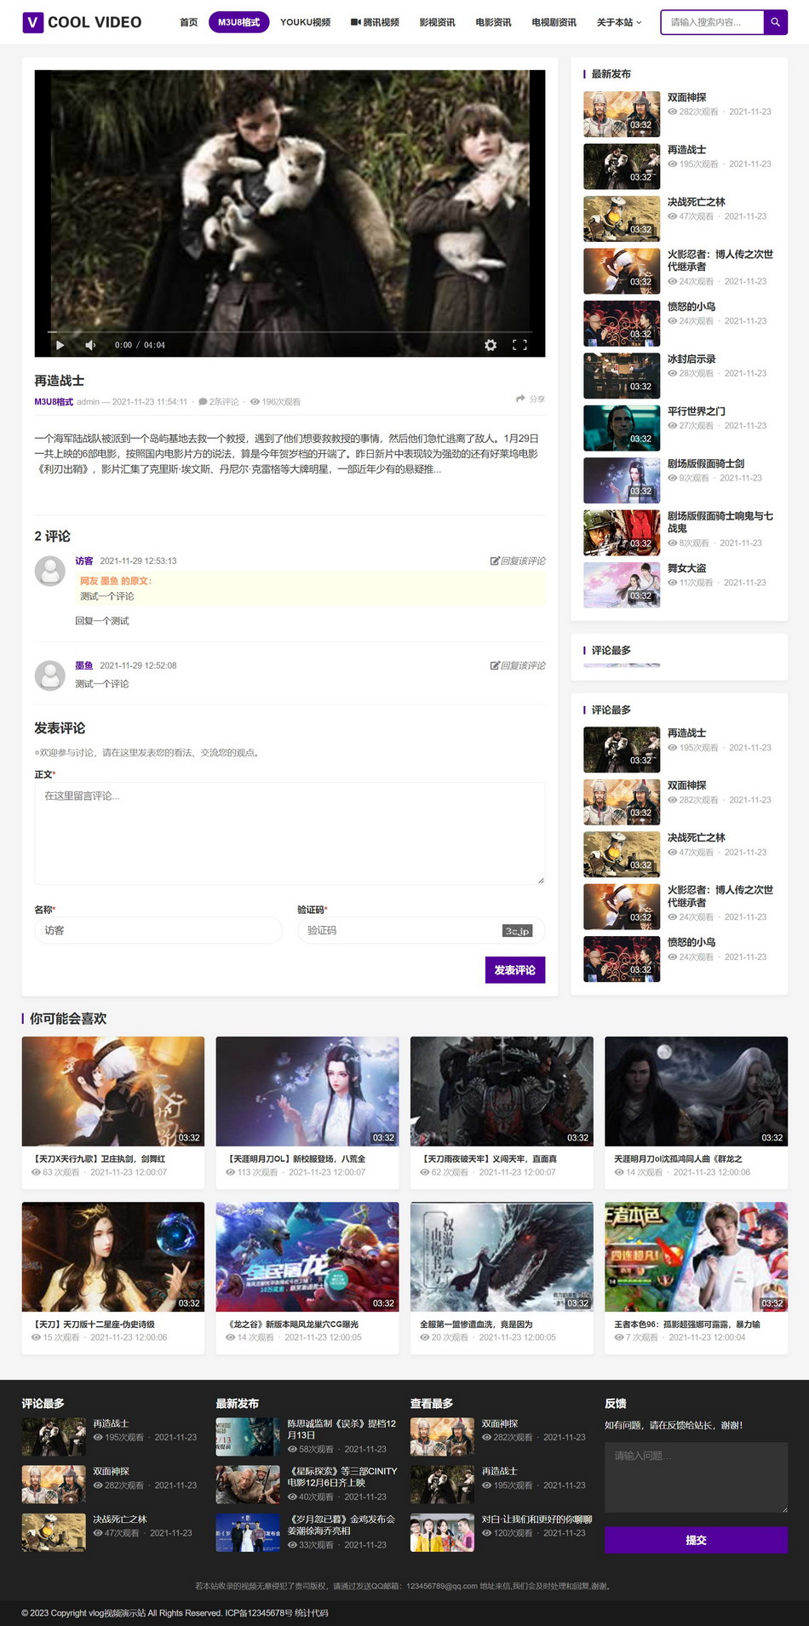Open 再造战士 thumbnail in sidebar 评论最多
809x1626 pixels.
click(622, 750)
